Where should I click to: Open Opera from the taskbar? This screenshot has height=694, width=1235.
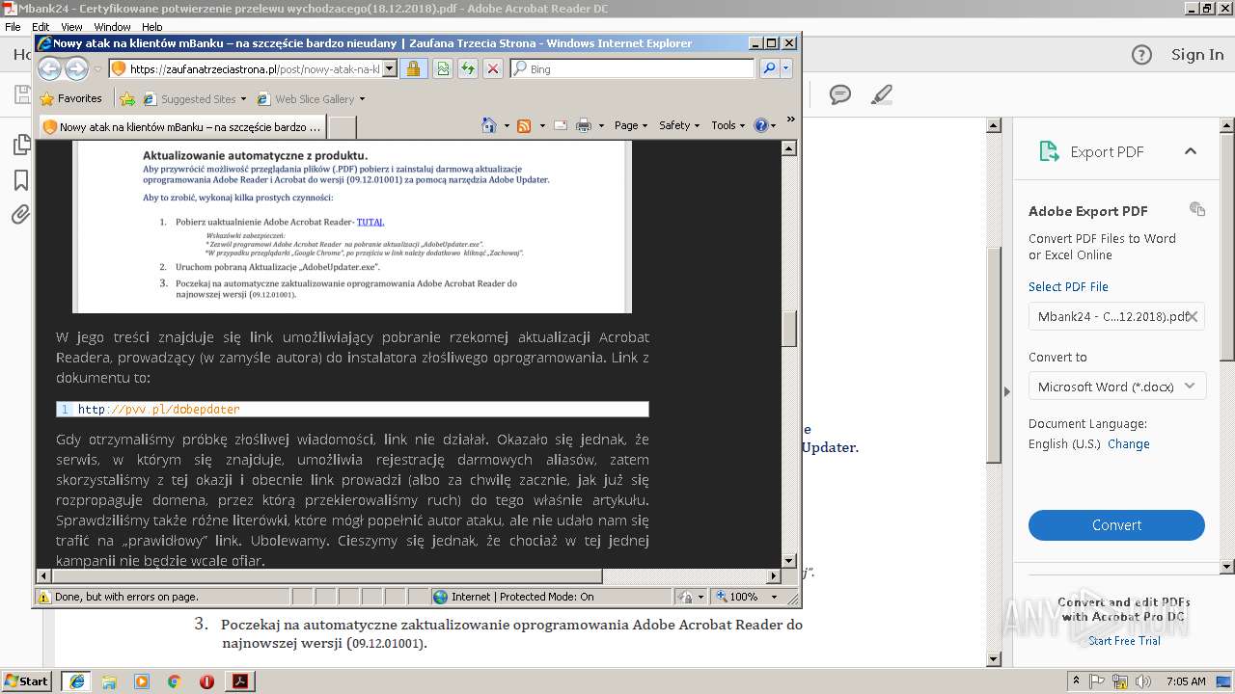click(206, 681)
